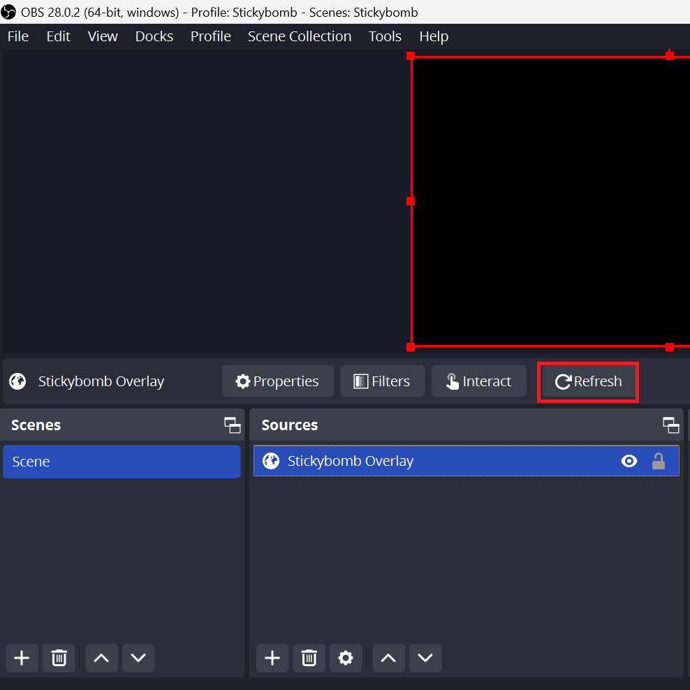This screenshot has width=690, height=690.
Task: Click the left-middle resize handle in preview
Action: [x=411, y=201]
